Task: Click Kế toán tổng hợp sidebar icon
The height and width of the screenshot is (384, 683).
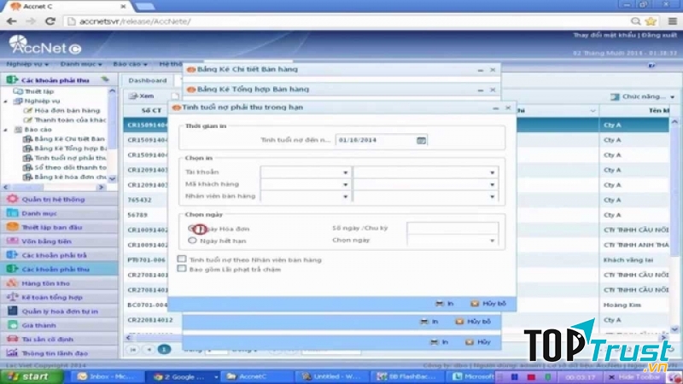Action: pos(12,297)
